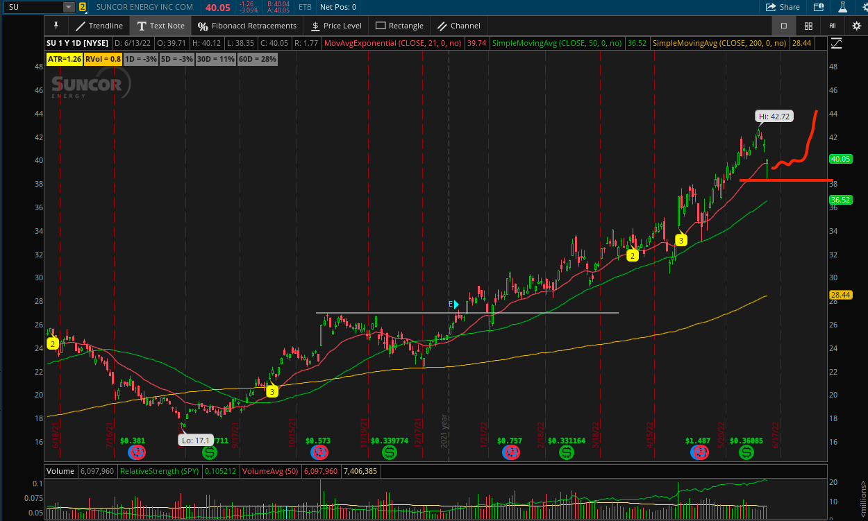
Task: Click the 1D = -3% label
Action: point(141,59)
